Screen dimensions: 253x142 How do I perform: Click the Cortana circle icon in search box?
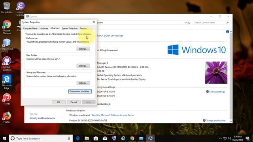tap(13, 138)
